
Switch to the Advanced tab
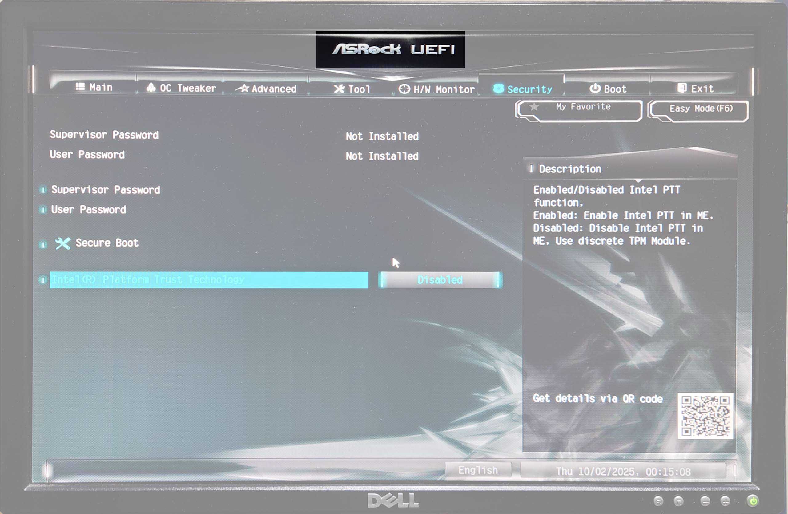[x=273, y=88]
